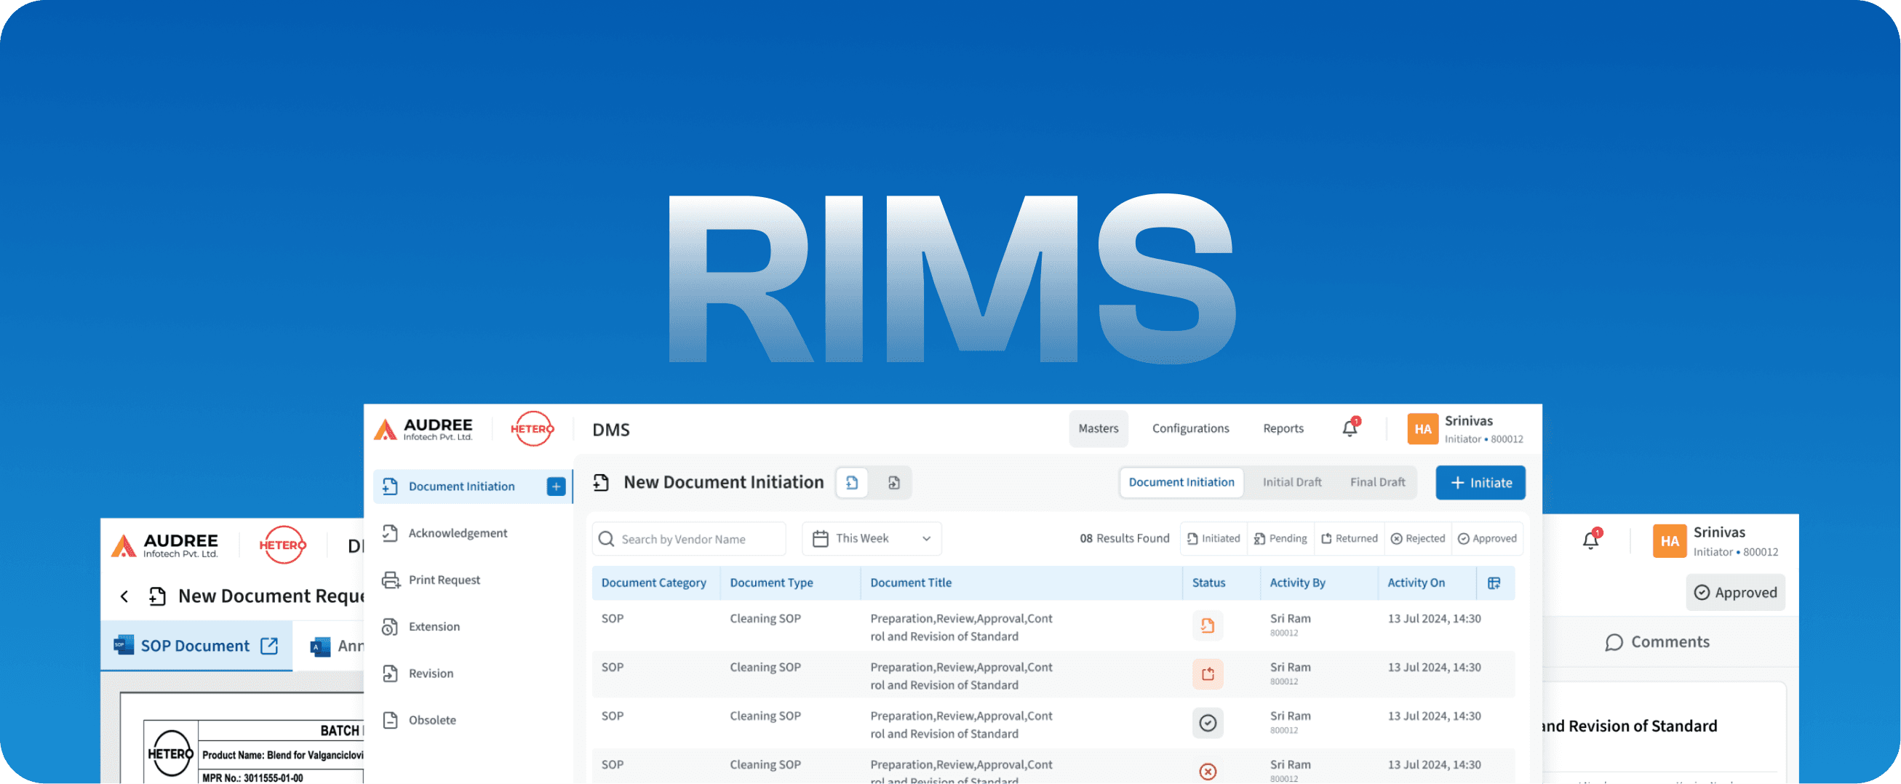
Task: Click the plus icon beside Document Initiation
Action: (556, 487)
